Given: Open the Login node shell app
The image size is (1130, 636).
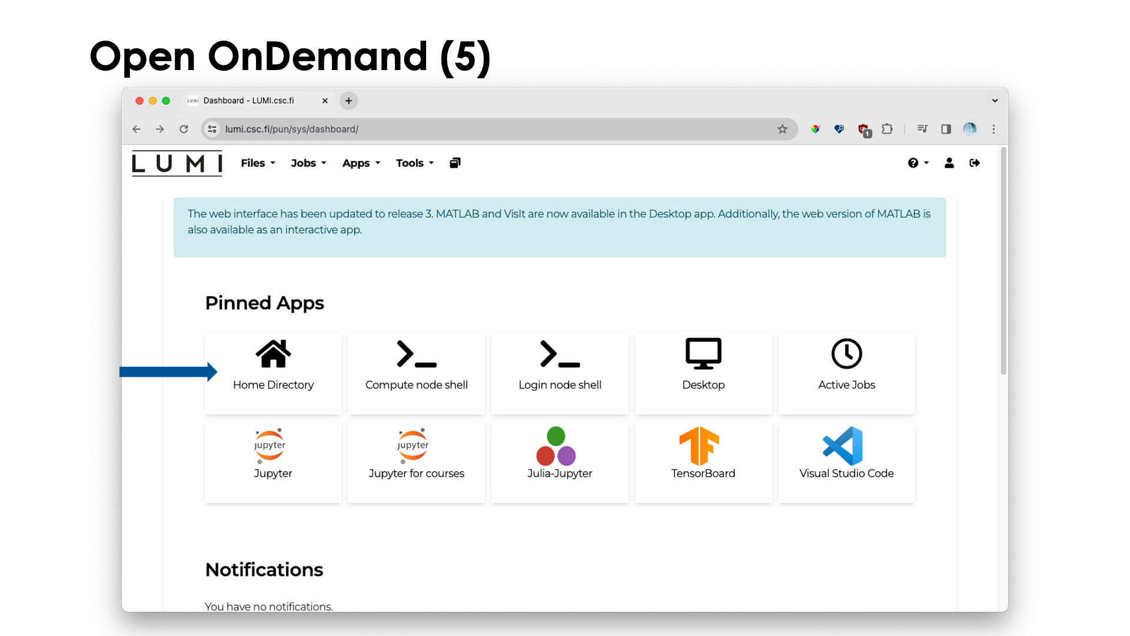Looking at the screenshot, I should pyautogui.click(x=560, y=373).
